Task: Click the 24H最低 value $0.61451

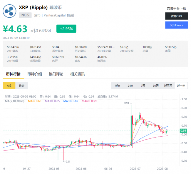Action: 36,47
